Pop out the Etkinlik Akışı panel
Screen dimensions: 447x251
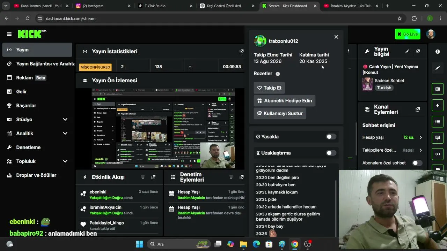pyautogui.click(x=153, y=177)
